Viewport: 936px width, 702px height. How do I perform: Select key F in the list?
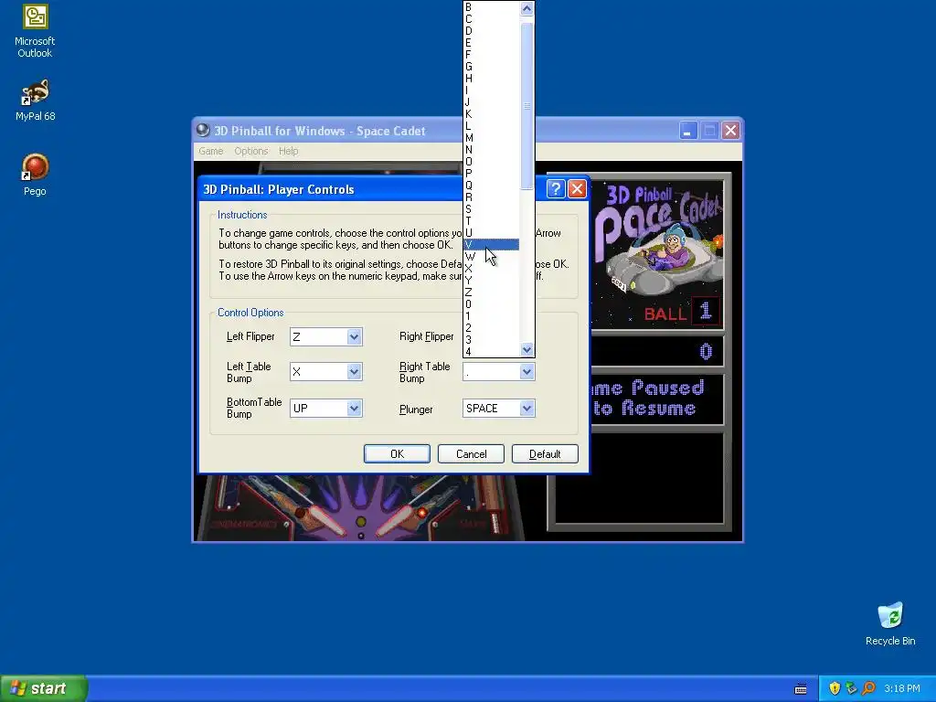[x=491, y=54]
